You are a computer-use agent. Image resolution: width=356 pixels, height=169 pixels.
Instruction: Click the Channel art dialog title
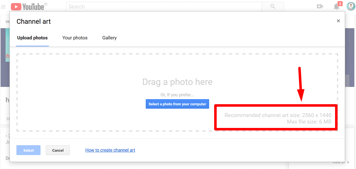[34, 22]
